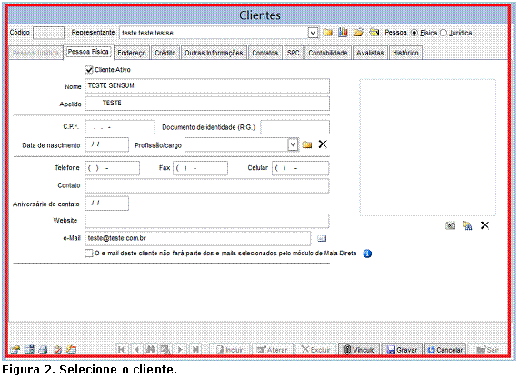Image resolution: width=519 pixels, height=378 pixels.
Task: Click into the Fax field
Action: coord(200,168)
